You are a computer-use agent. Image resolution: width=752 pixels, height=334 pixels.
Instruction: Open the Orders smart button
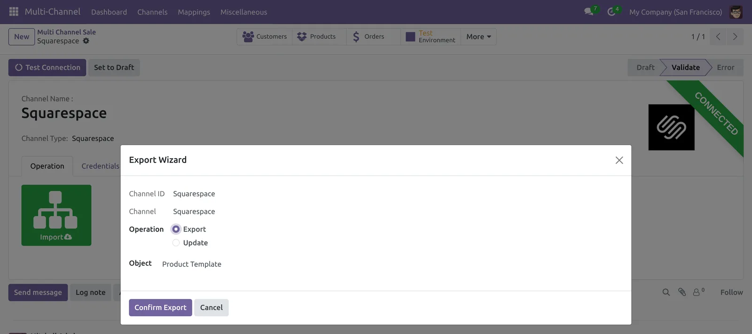point(374,37)
